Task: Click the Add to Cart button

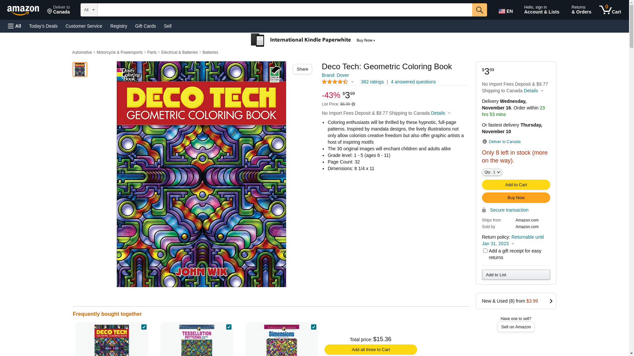Action: (516, 185)
